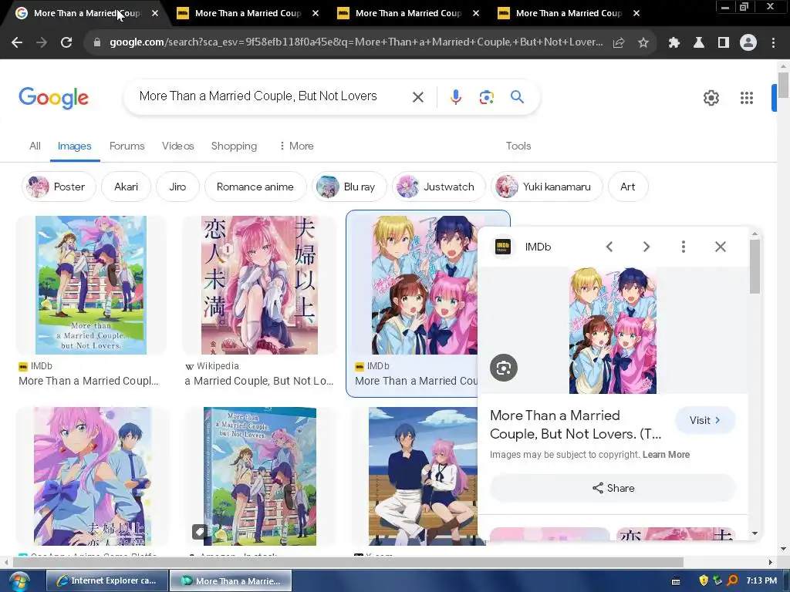Open preview panel three-dot options

pyautogui.click(x=684, y=247)
